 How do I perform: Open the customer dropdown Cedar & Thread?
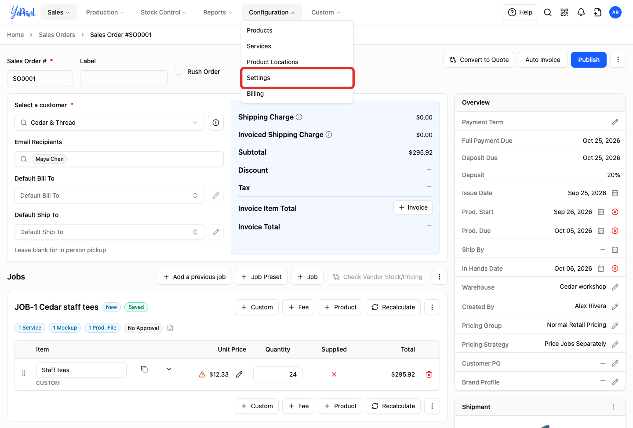[109, 123]
